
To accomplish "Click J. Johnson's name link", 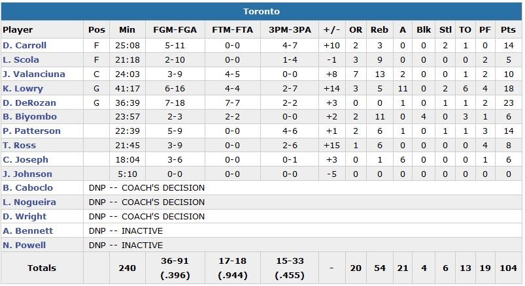I will tap(27, 174).
